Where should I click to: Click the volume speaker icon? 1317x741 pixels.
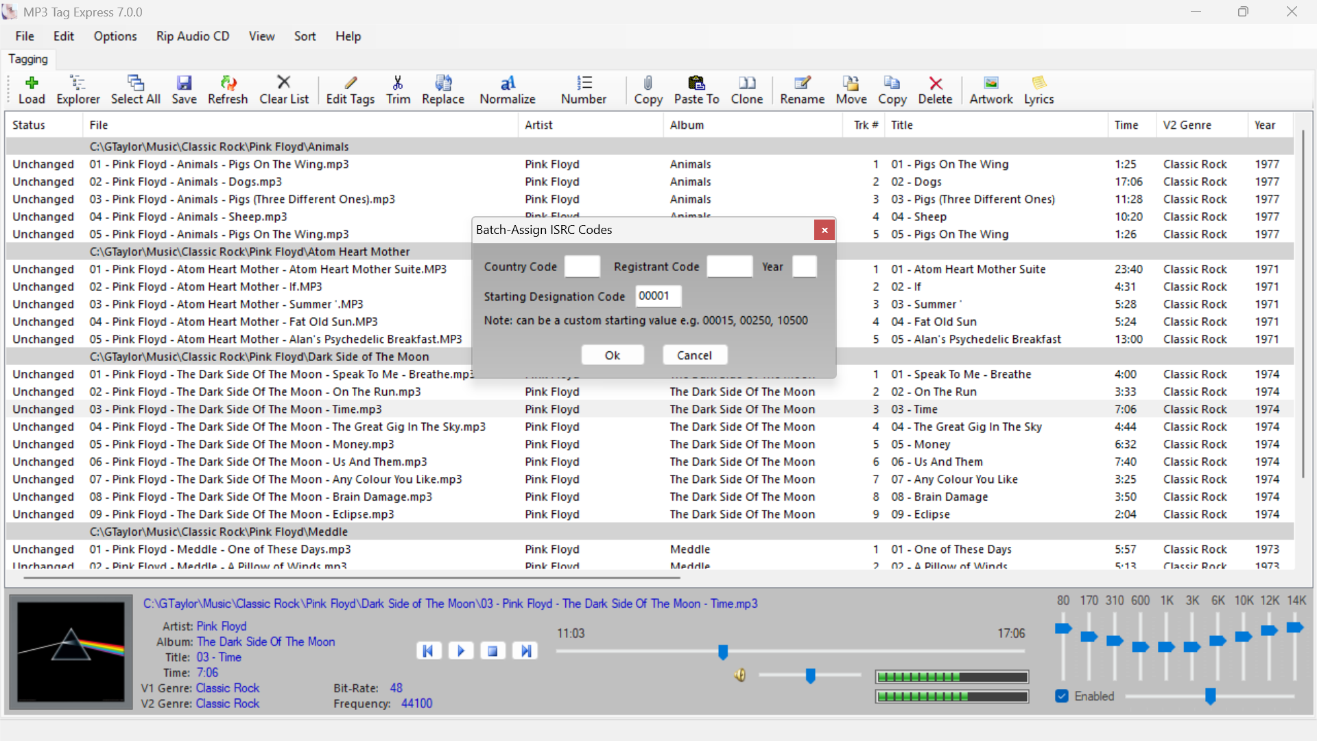pyautogui.click(x=739, y=675)
